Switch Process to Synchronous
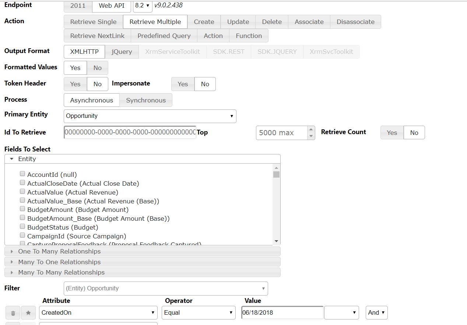This screenshot has height=325, width=467. coord(146,100)
